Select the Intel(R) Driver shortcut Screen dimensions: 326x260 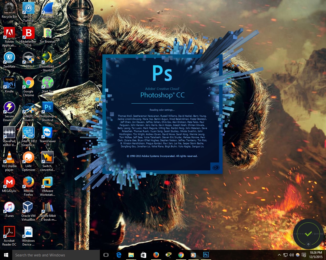tap(29, 112)
